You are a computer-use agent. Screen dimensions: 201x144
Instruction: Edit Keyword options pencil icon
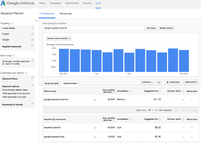coord(32,85)
